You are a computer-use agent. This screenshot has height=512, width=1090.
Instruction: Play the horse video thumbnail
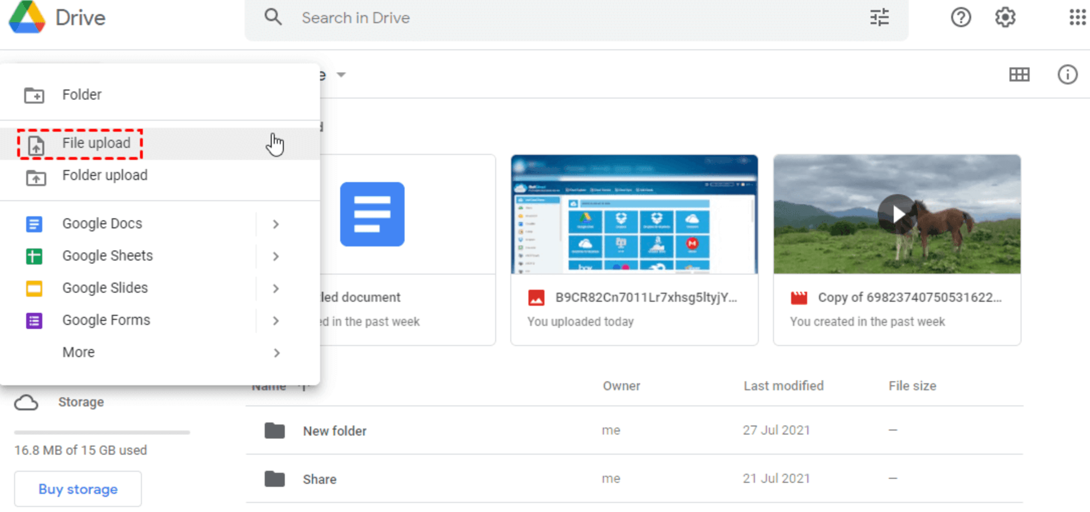[x=897, y=214]
